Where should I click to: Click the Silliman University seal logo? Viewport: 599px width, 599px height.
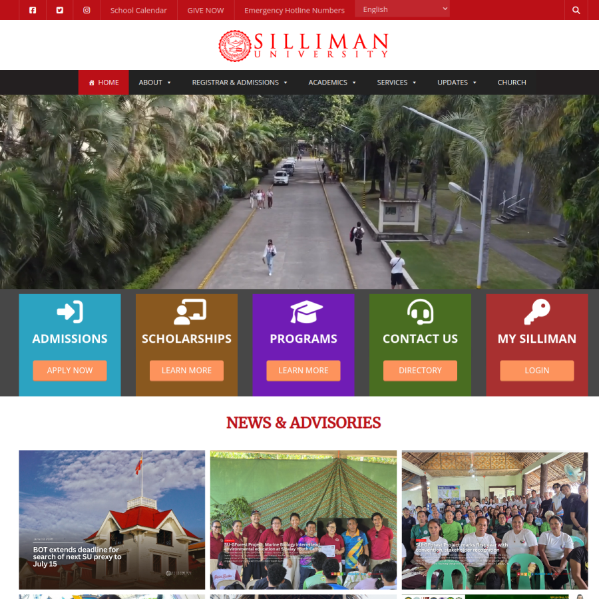coord(235,46)
